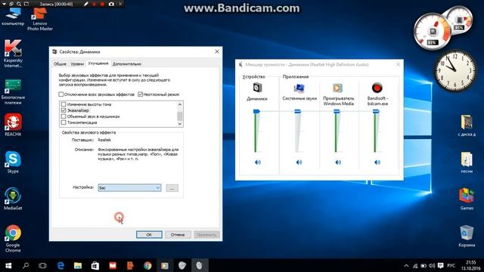Image resolution: width=484 pixels, height=272 pixels.
Task: Stop the Bandicam recording
Action: [x=103, y=4]
